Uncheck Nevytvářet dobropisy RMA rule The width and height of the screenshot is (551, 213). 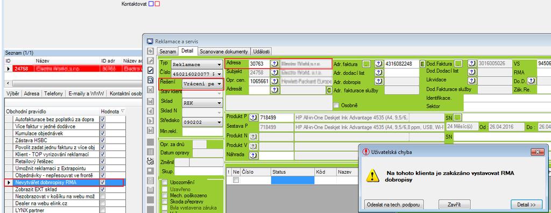[x=103, y=182]
